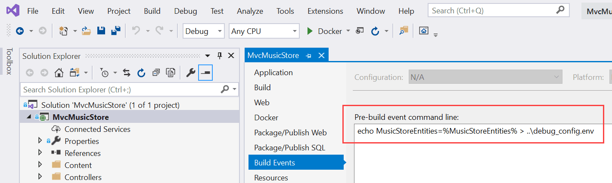Open the New Project dropdown arrow

point(75,31)
